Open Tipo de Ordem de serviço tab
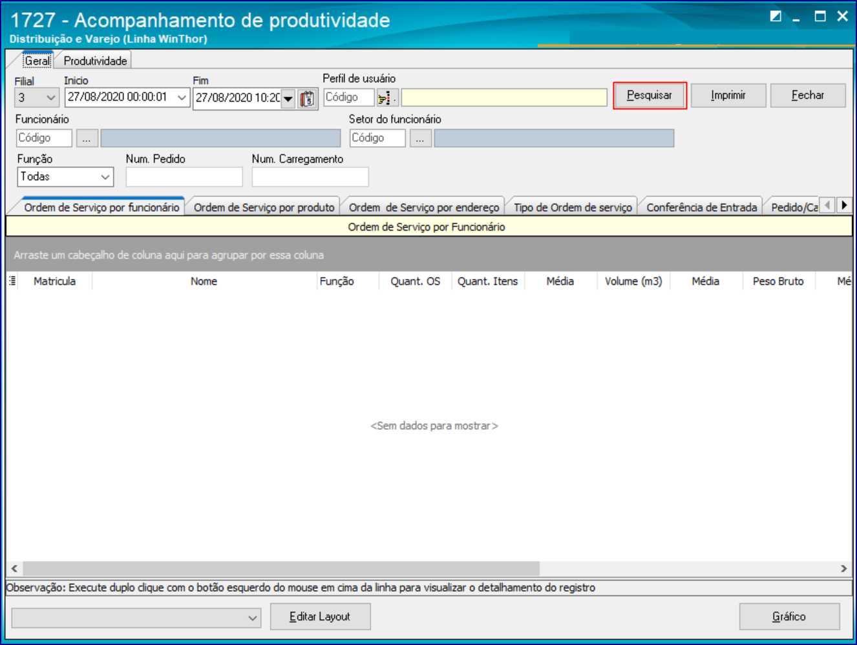Viewport: 857px width, 645px height. (x=573, y=207)
